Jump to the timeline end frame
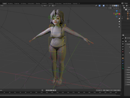This screenshot has height=98, width=130. pyautogui.click(x=56, y=90)
